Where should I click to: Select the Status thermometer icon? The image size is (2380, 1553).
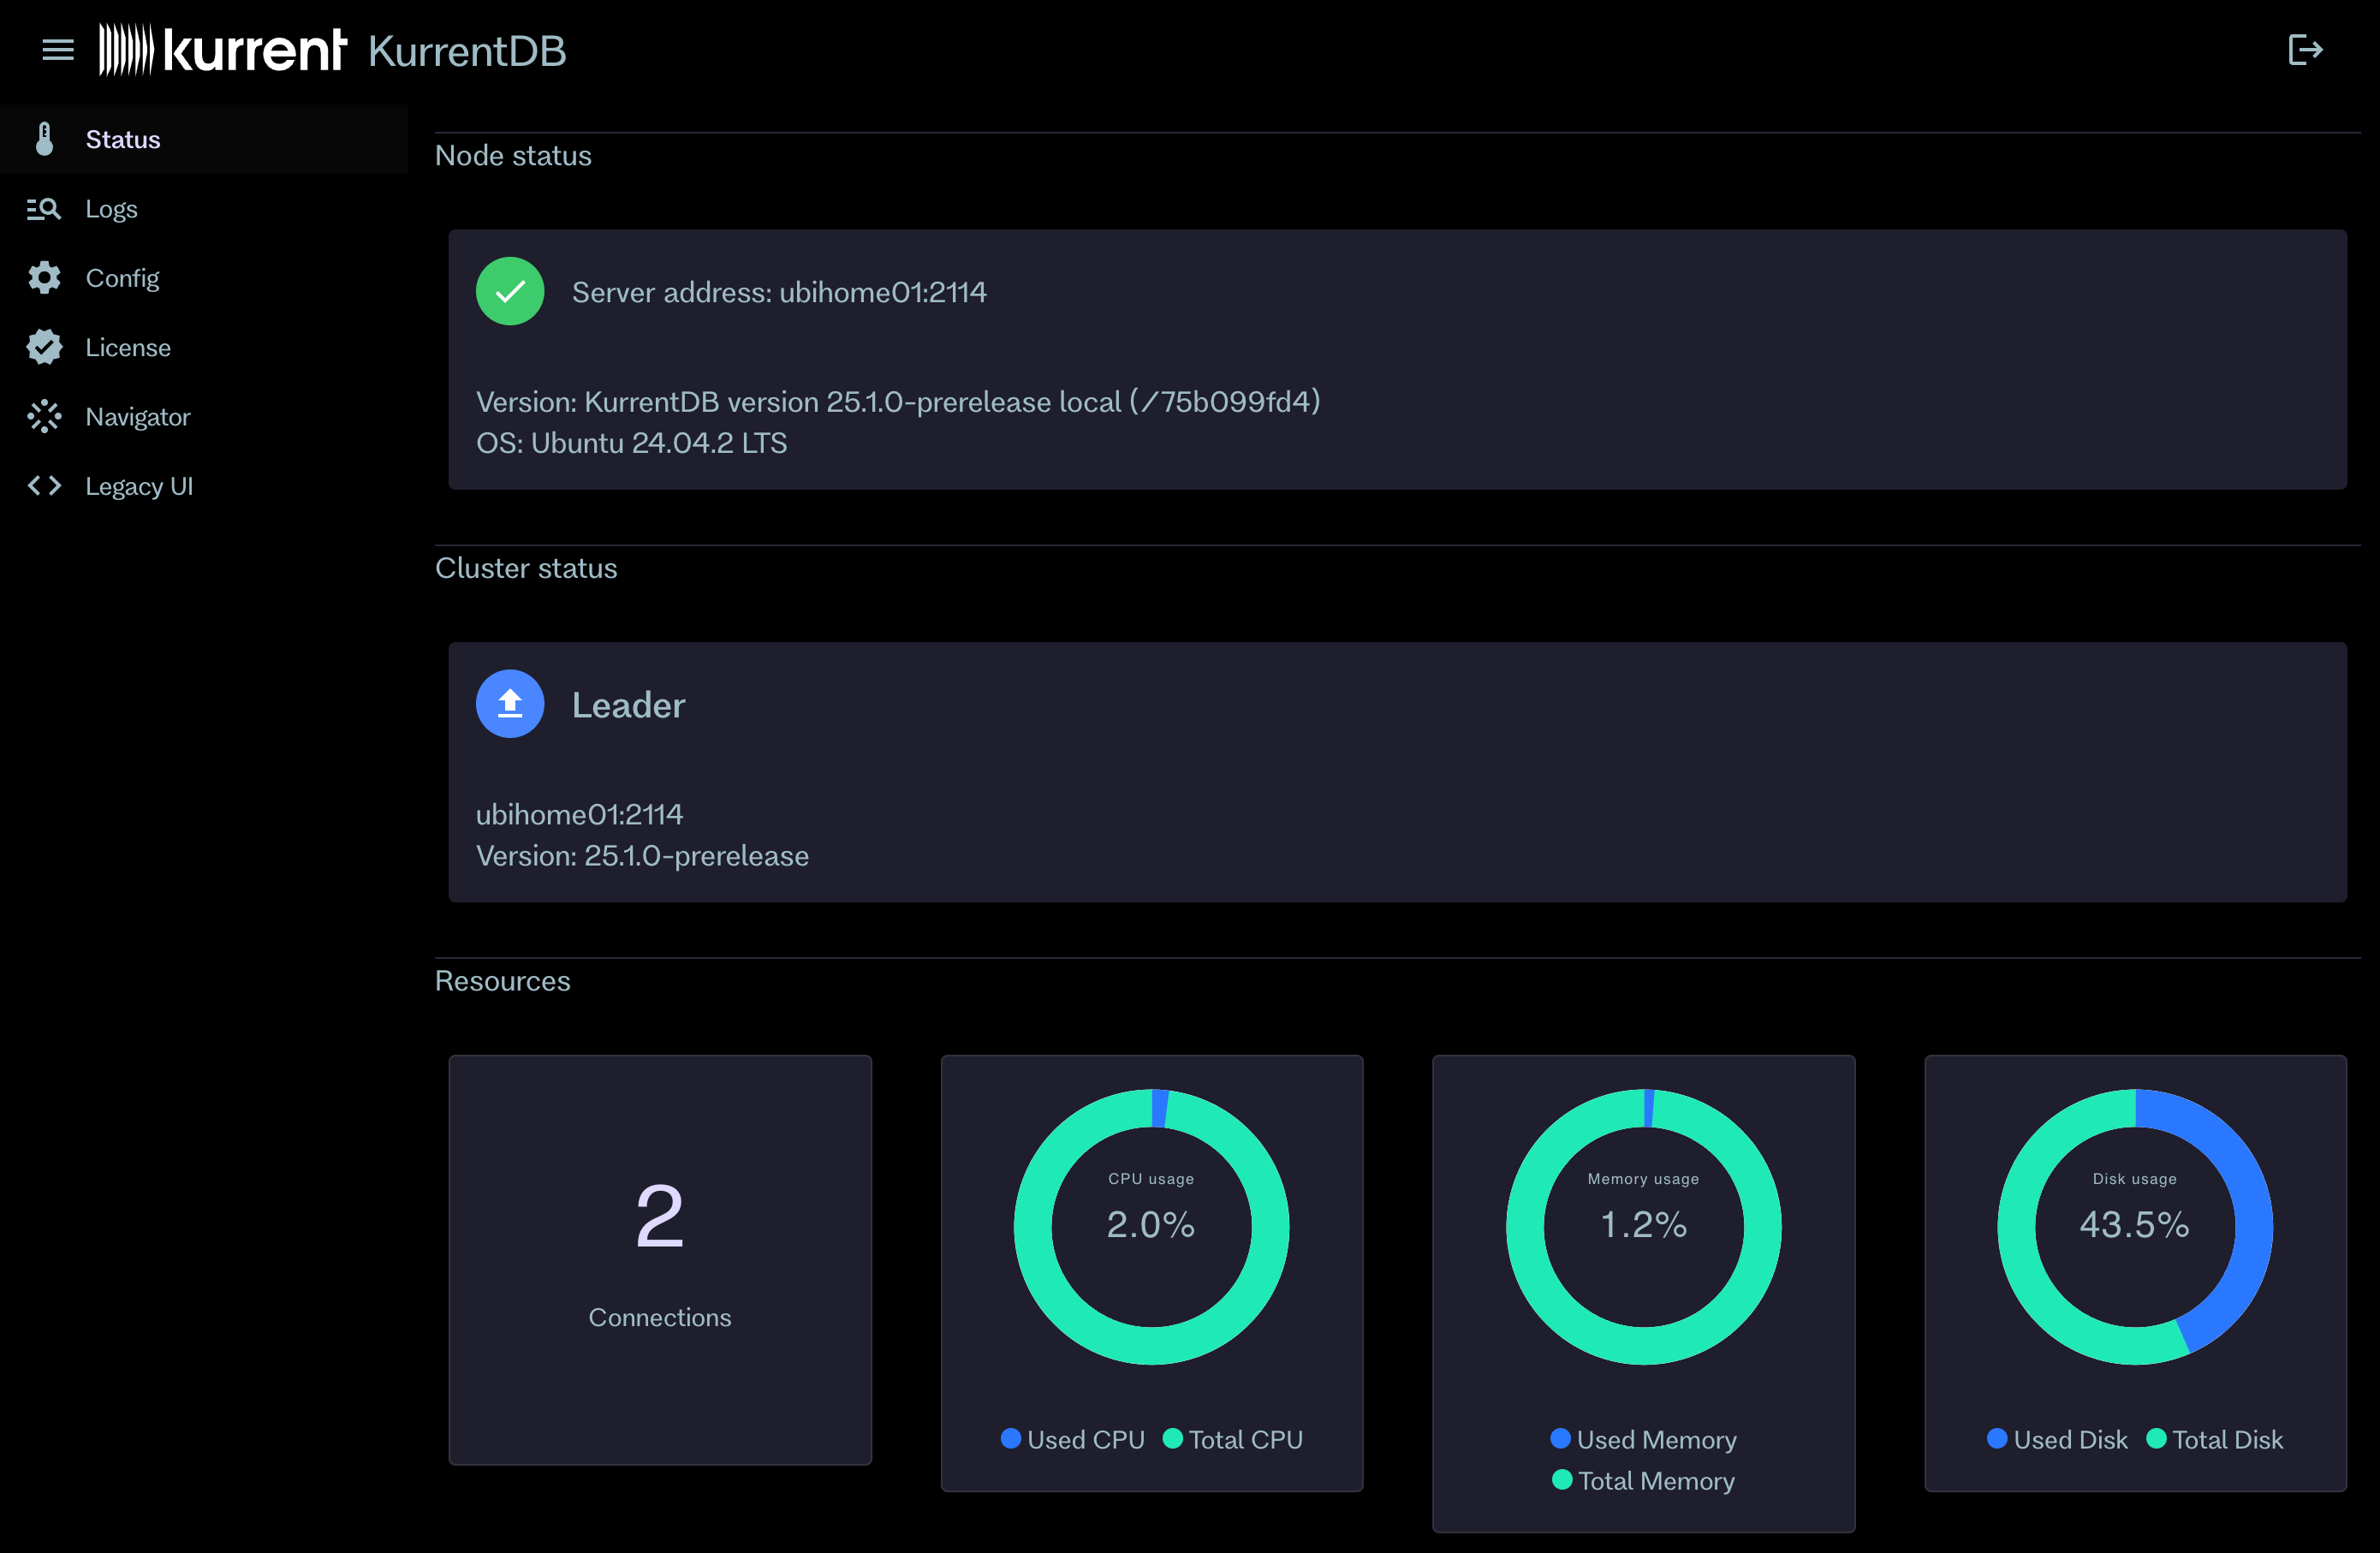[x=44, y=139]
